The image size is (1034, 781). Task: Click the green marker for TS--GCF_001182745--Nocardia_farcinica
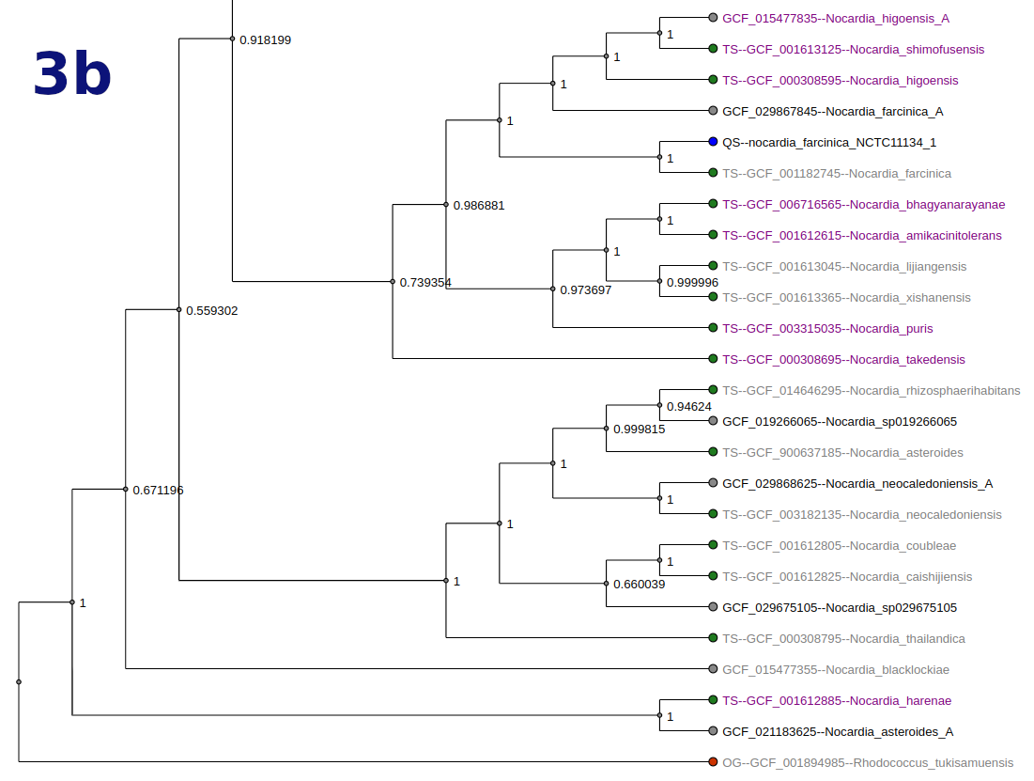(713, 172)
